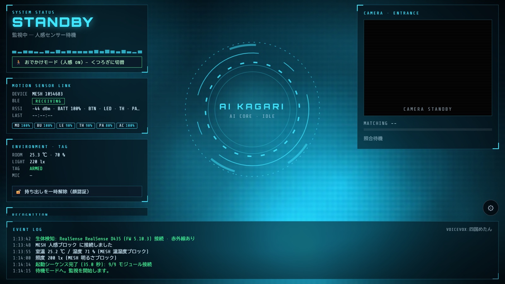Click the STANDBY system status heading
The width and height of the screenshot is (505, 284).
pyautogui.click(x=53, y=22)
